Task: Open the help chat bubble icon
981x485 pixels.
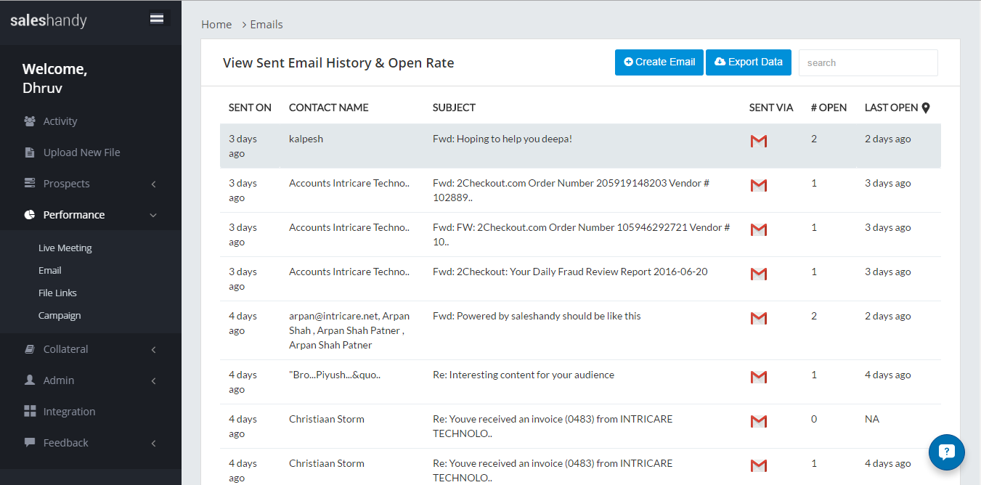Action: point(946,452)
